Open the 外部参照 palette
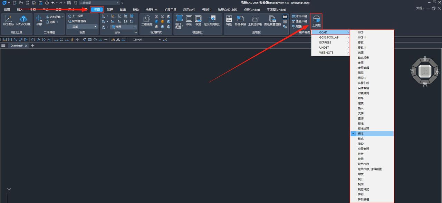Image resolution: width=442 pixels, height=203 pixels. pos(240,21)
